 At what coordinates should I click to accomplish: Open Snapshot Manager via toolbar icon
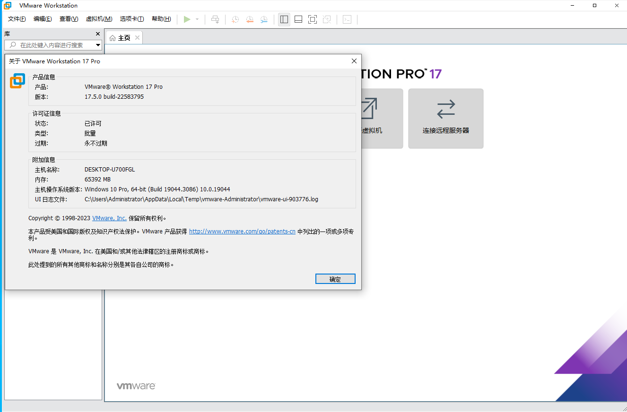pyautogui.click(x=264, y=19)
